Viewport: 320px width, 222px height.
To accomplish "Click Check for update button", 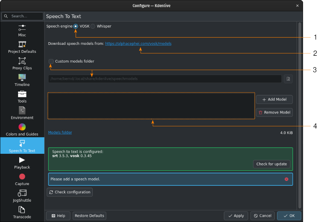I will 271,164.
